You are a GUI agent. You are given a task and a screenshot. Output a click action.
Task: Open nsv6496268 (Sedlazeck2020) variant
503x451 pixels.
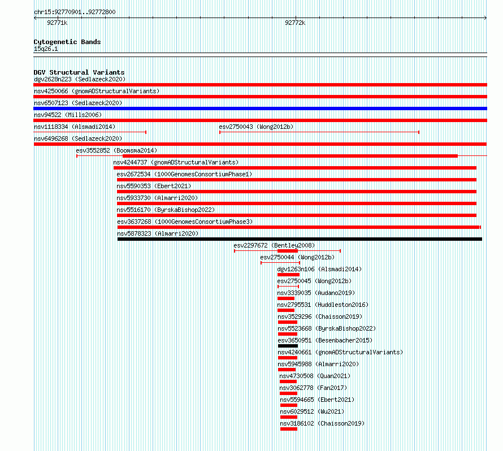click(78, 138)
